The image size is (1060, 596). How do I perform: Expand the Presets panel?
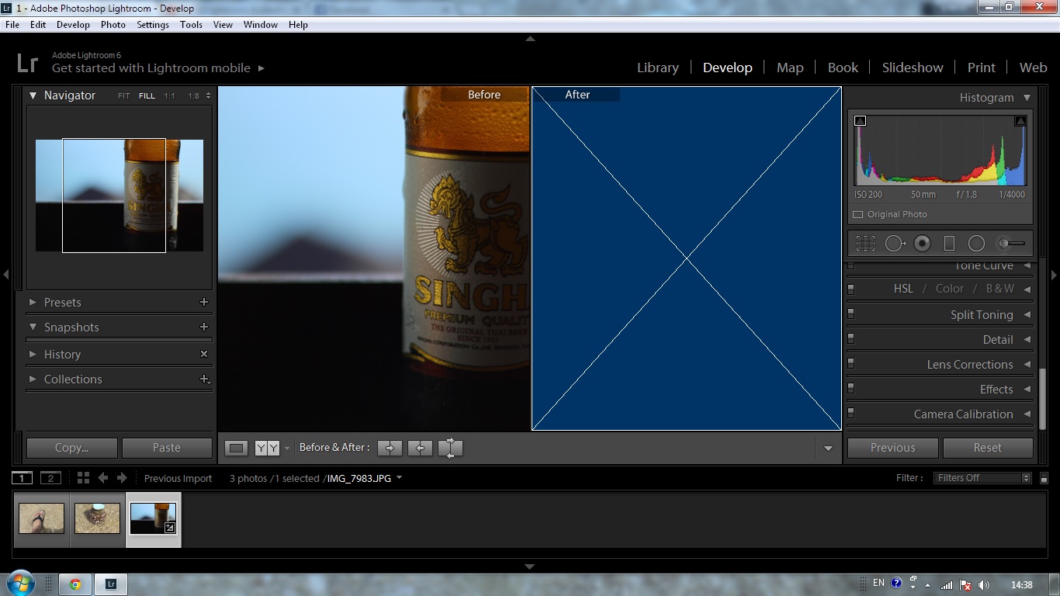[x=33, y=302]
